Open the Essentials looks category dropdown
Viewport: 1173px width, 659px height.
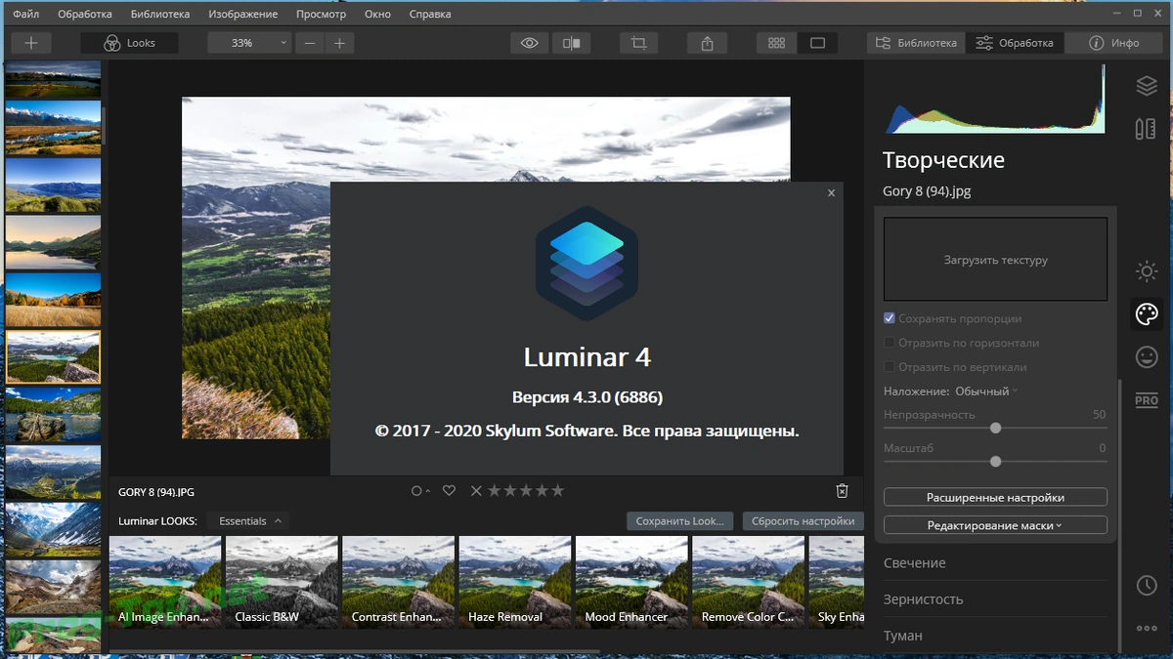[x=250, y=521]
